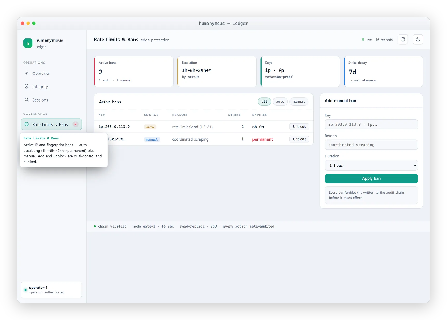Image resolution: width=447 pixels, height=320 pixels.
Task: Click the Escalation summary card
Action: (217, 72)
